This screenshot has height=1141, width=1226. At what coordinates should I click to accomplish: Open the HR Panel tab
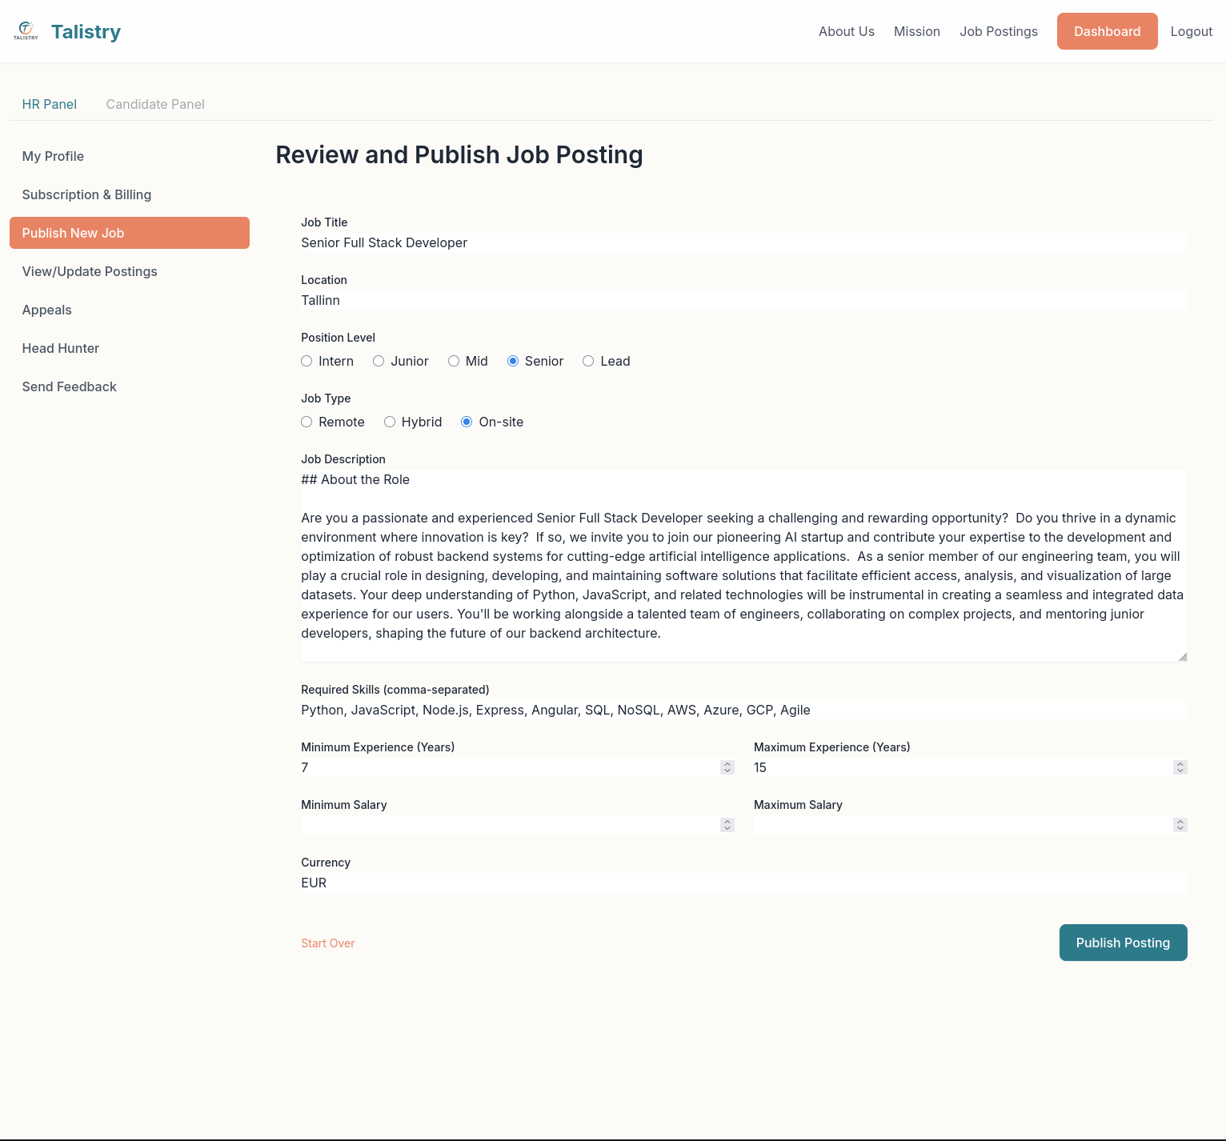point(50,104)
